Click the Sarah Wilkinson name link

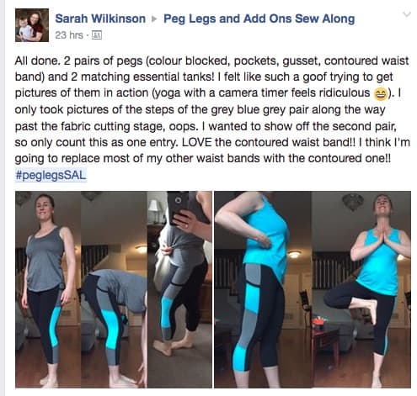(100, 18)
